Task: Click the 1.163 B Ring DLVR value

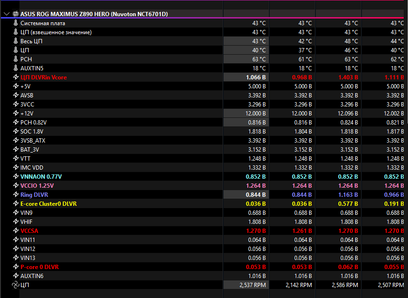Action: 348,194
